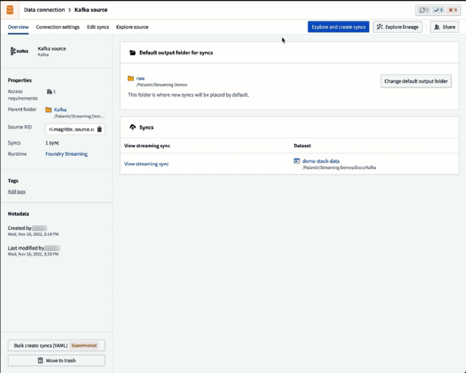This screenshot has height=373, width=466.
Task: Click the /Palantir/Streaming Demos path under raw
Action: click(x=162, y=85)
